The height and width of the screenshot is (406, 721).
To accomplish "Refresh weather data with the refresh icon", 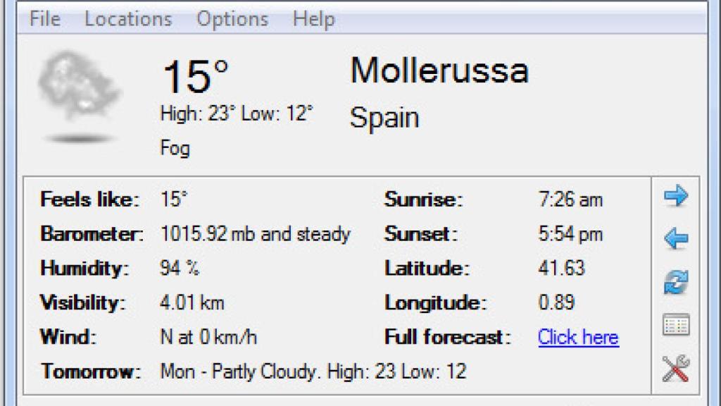I will pos(676,283).
